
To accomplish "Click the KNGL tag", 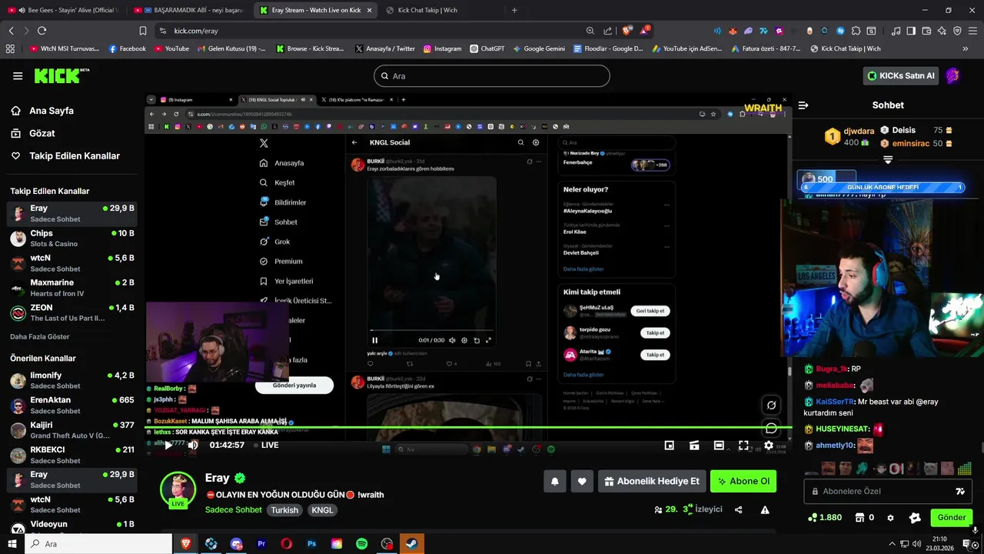I will click(322, 510).
